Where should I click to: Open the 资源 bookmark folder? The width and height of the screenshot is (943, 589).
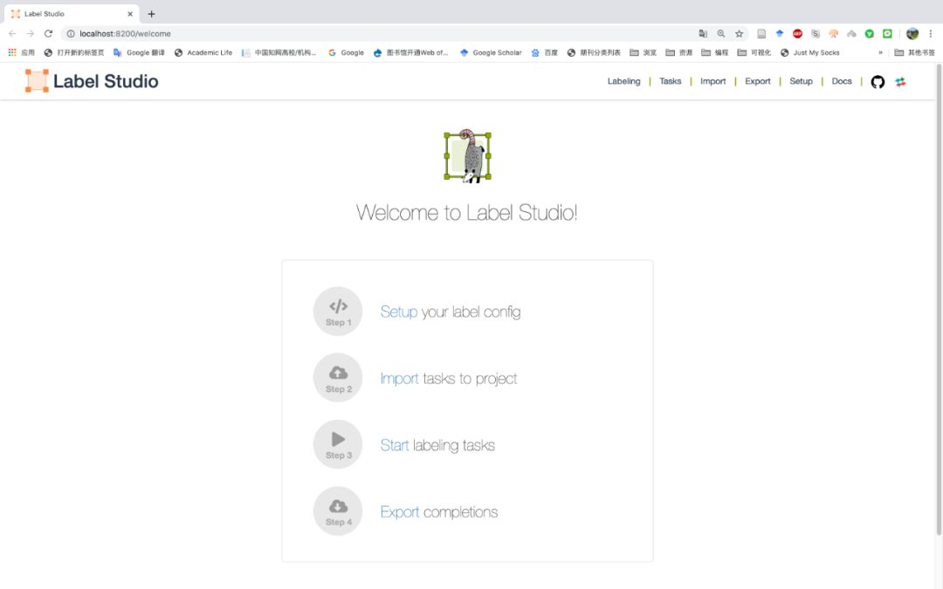pyautogui.click(x=679, y=53)
